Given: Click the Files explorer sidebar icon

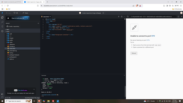Looking at the screenshot, I should pyautogui.click(x=2, y=18).
